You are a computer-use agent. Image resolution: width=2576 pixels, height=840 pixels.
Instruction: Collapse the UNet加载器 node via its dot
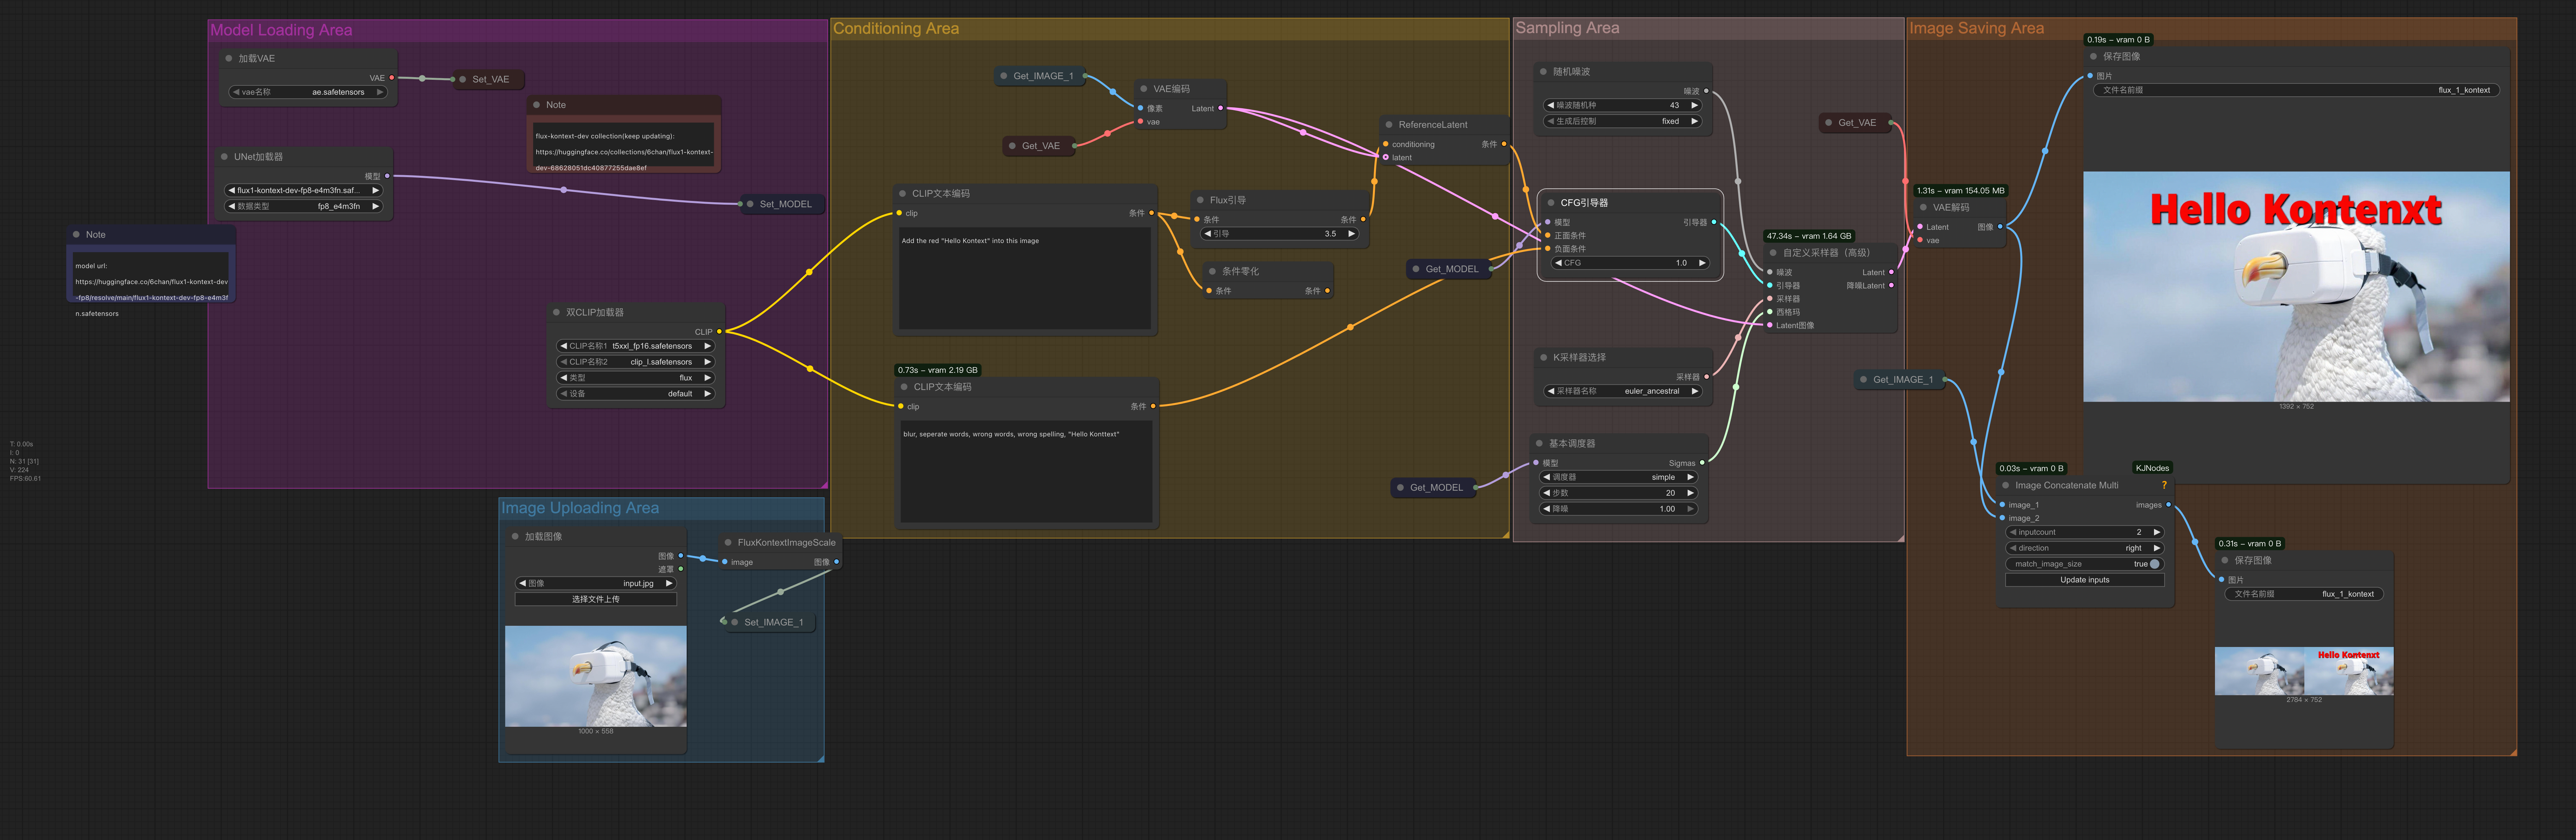coord(224,157)
